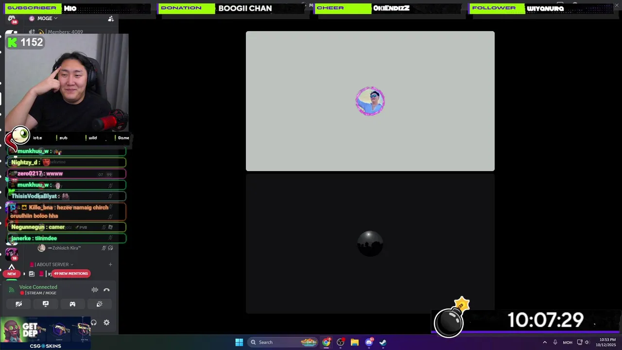
Task: Toggle noise suppression waveform icon
Action: [95, 290]
